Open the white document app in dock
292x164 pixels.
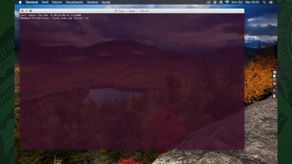pos(274,76)
